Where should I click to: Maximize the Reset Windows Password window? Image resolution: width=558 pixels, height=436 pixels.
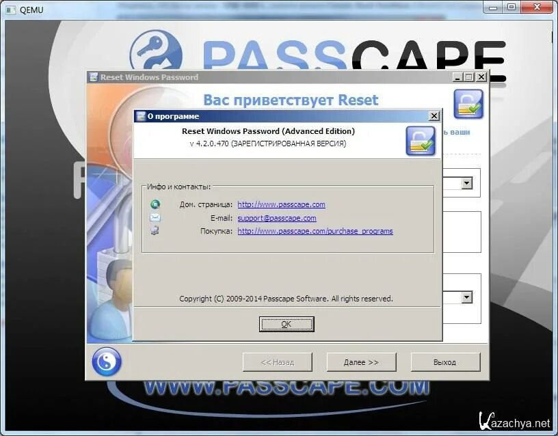(469, 77)
